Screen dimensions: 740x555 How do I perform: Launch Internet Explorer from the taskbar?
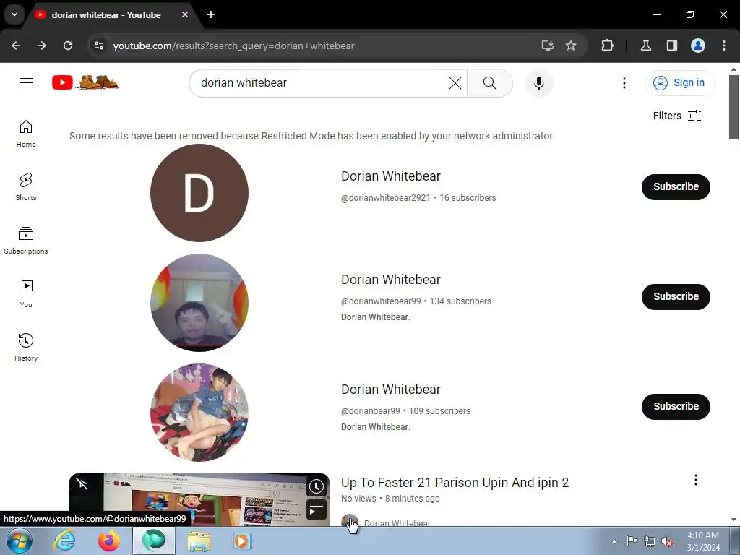click(64, 541)
